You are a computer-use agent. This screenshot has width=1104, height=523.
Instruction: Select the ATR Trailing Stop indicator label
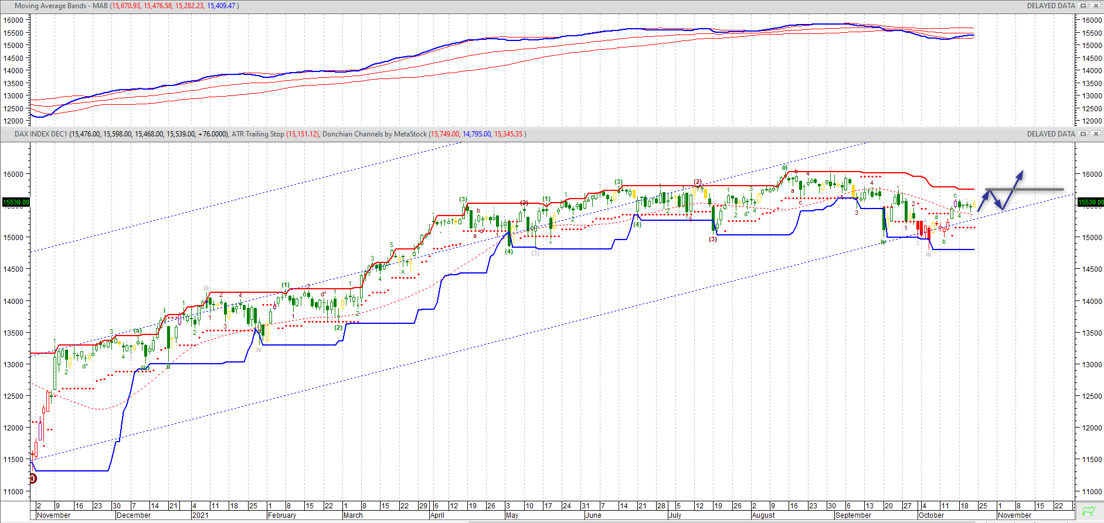click(x=258, y=134)
